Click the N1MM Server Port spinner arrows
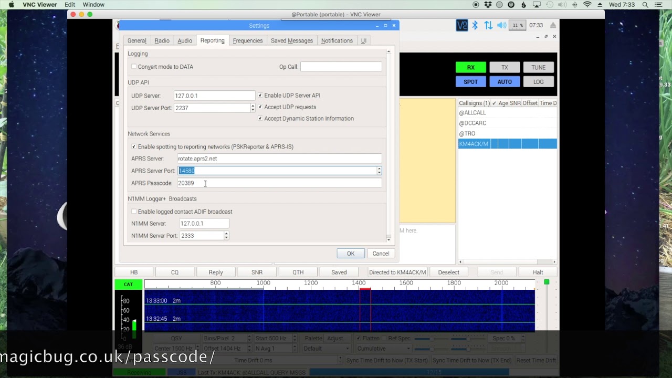This screenshot has width=672, height=378. tap(226, 236)
